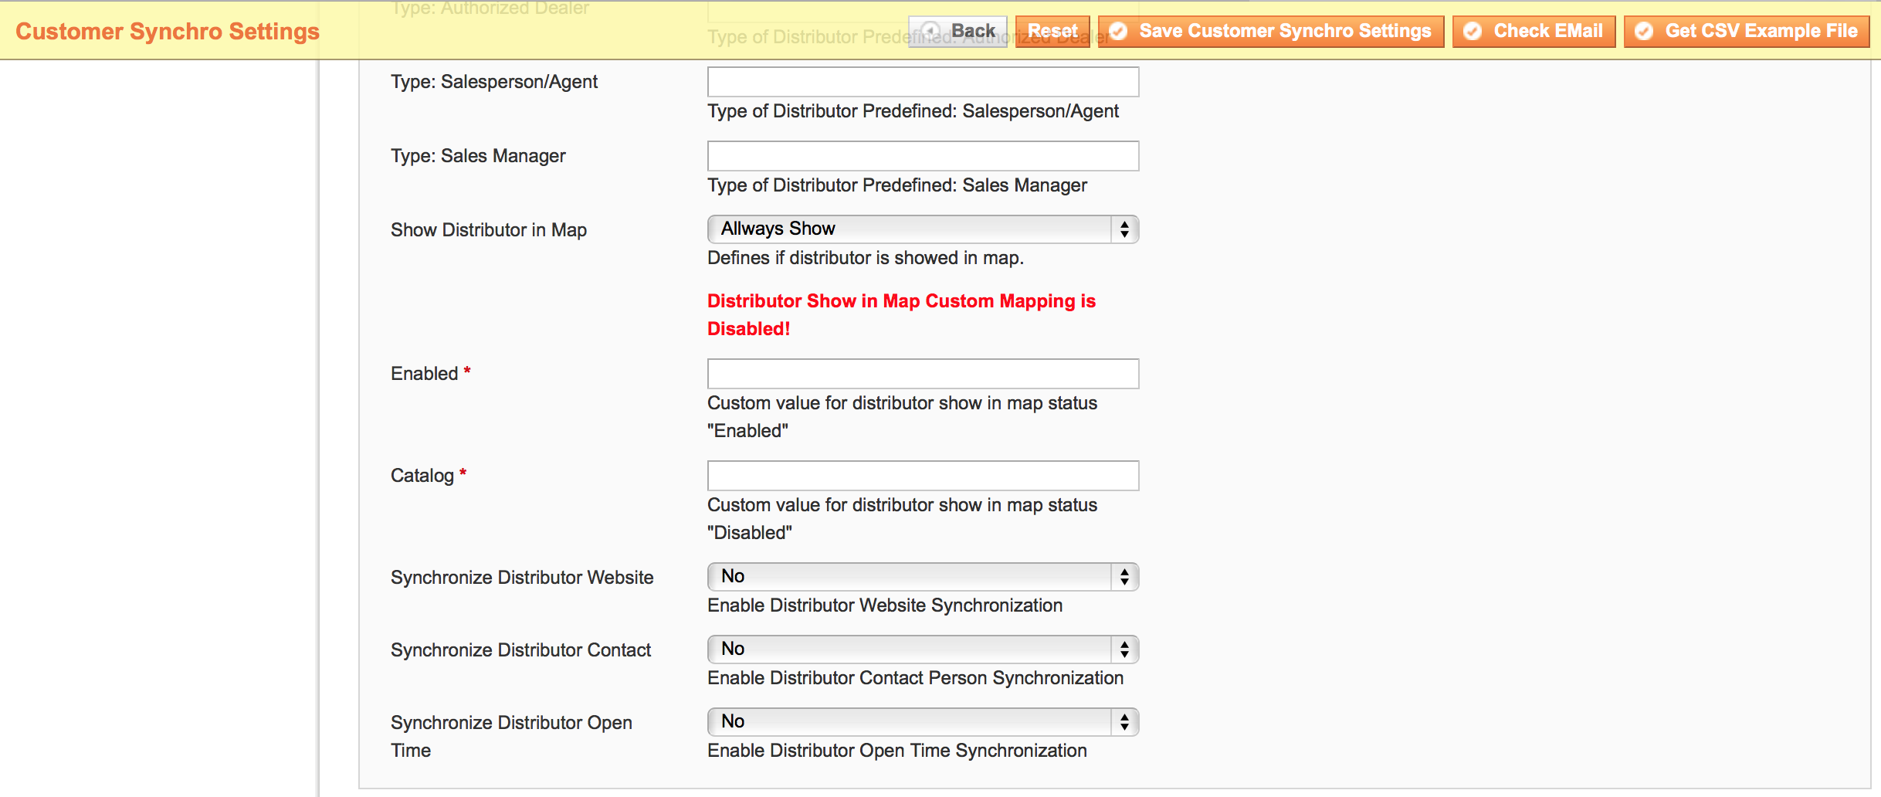The height and width of the screenshot is (797, 1881).
Task: Click the 'Catalog' field label
Action: 422,476
